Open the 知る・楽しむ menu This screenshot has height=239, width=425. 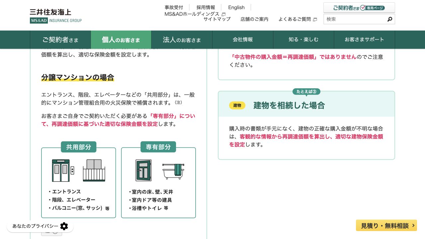(x=303, y=40)
